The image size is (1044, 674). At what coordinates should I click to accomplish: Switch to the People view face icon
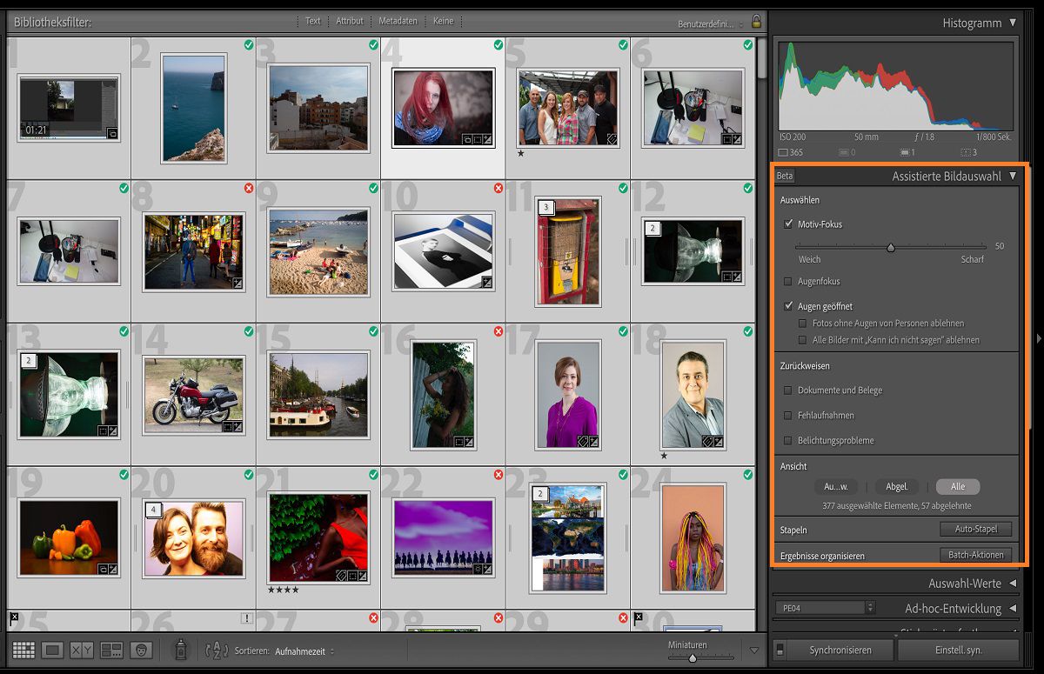pyautogui.click(x=141, y=650)
